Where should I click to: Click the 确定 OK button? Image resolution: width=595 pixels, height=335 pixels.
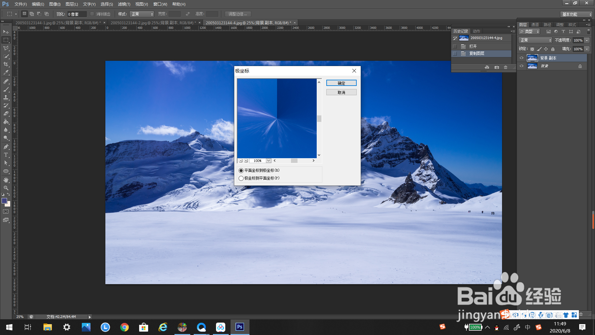[341, 83]
